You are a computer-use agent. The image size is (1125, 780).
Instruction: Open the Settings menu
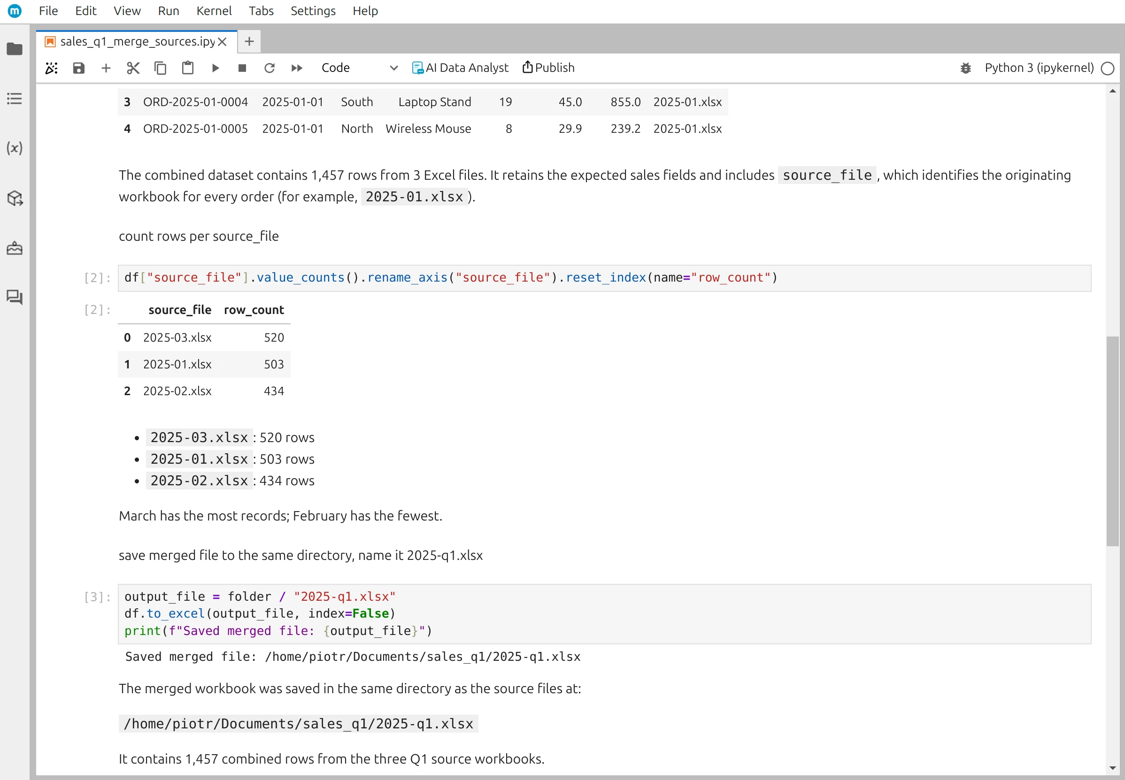click(x=313, y=11)
